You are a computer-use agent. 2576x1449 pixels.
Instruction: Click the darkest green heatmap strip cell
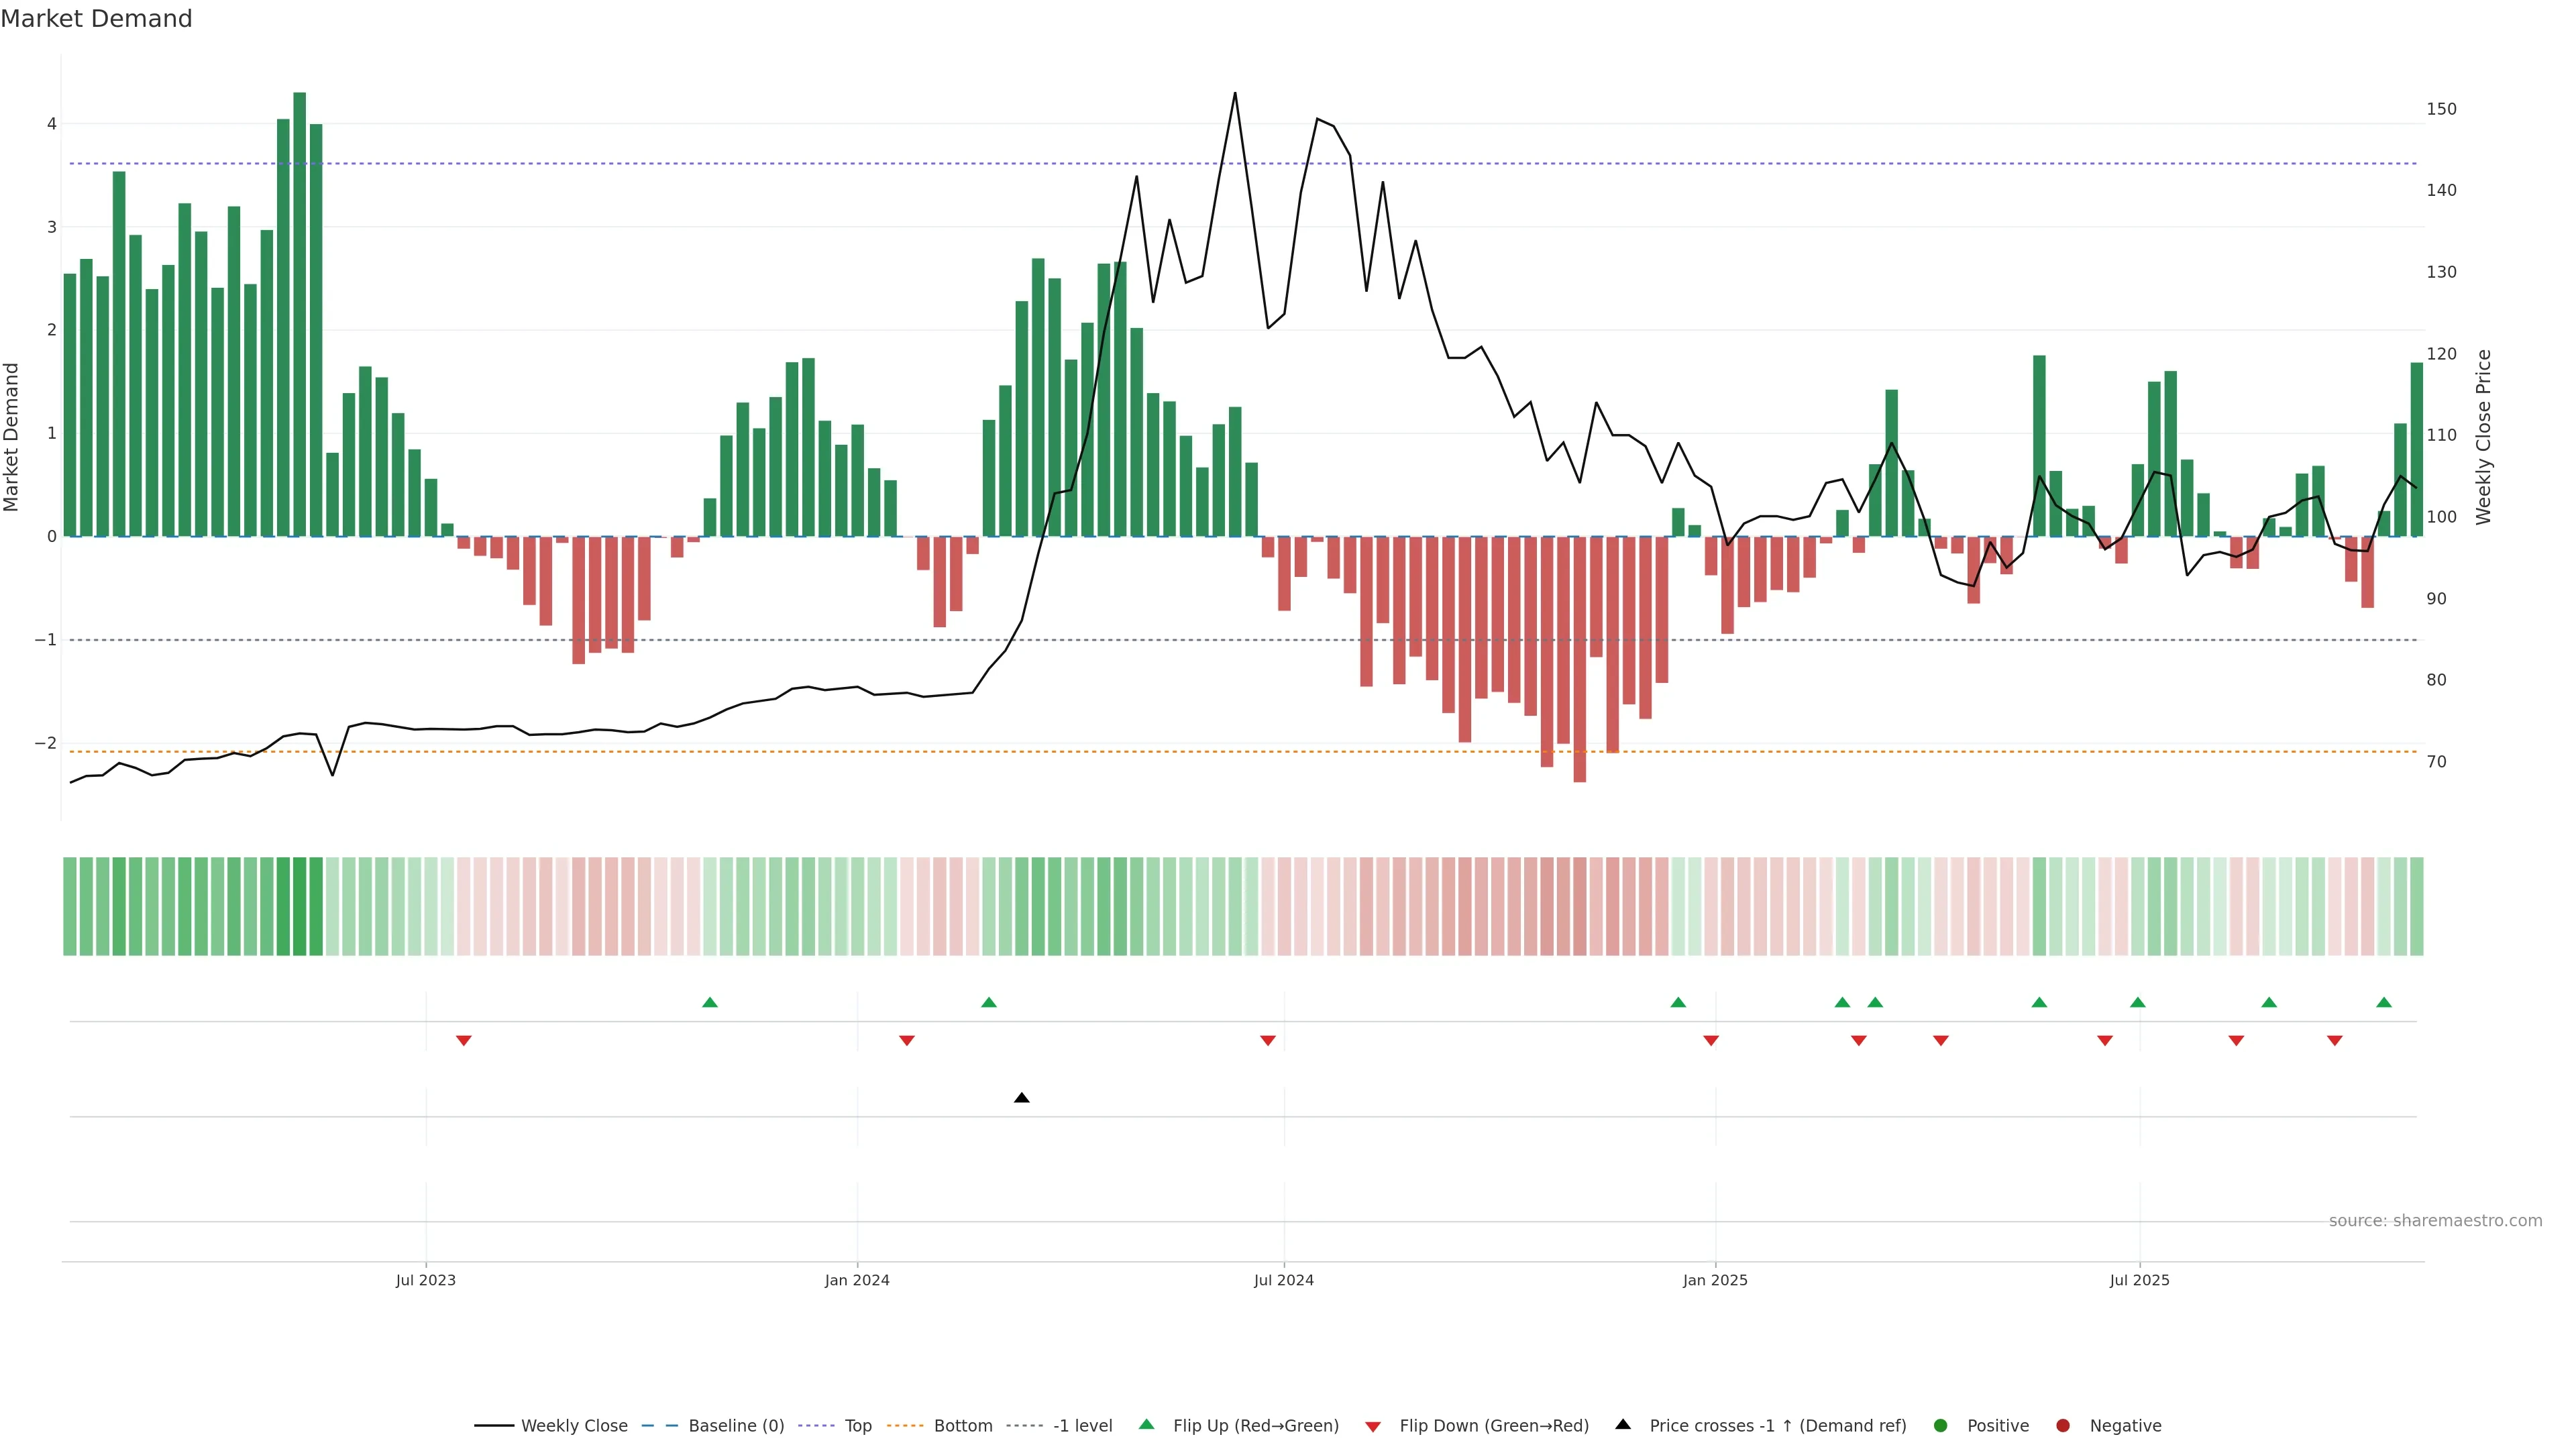299,906
